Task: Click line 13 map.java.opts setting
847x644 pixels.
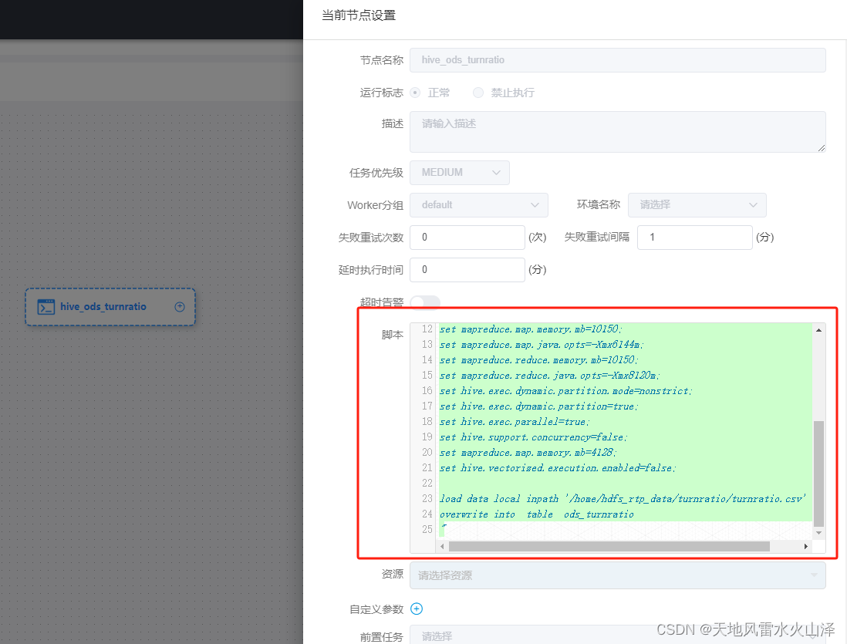Action: click(x=542, y=345)
